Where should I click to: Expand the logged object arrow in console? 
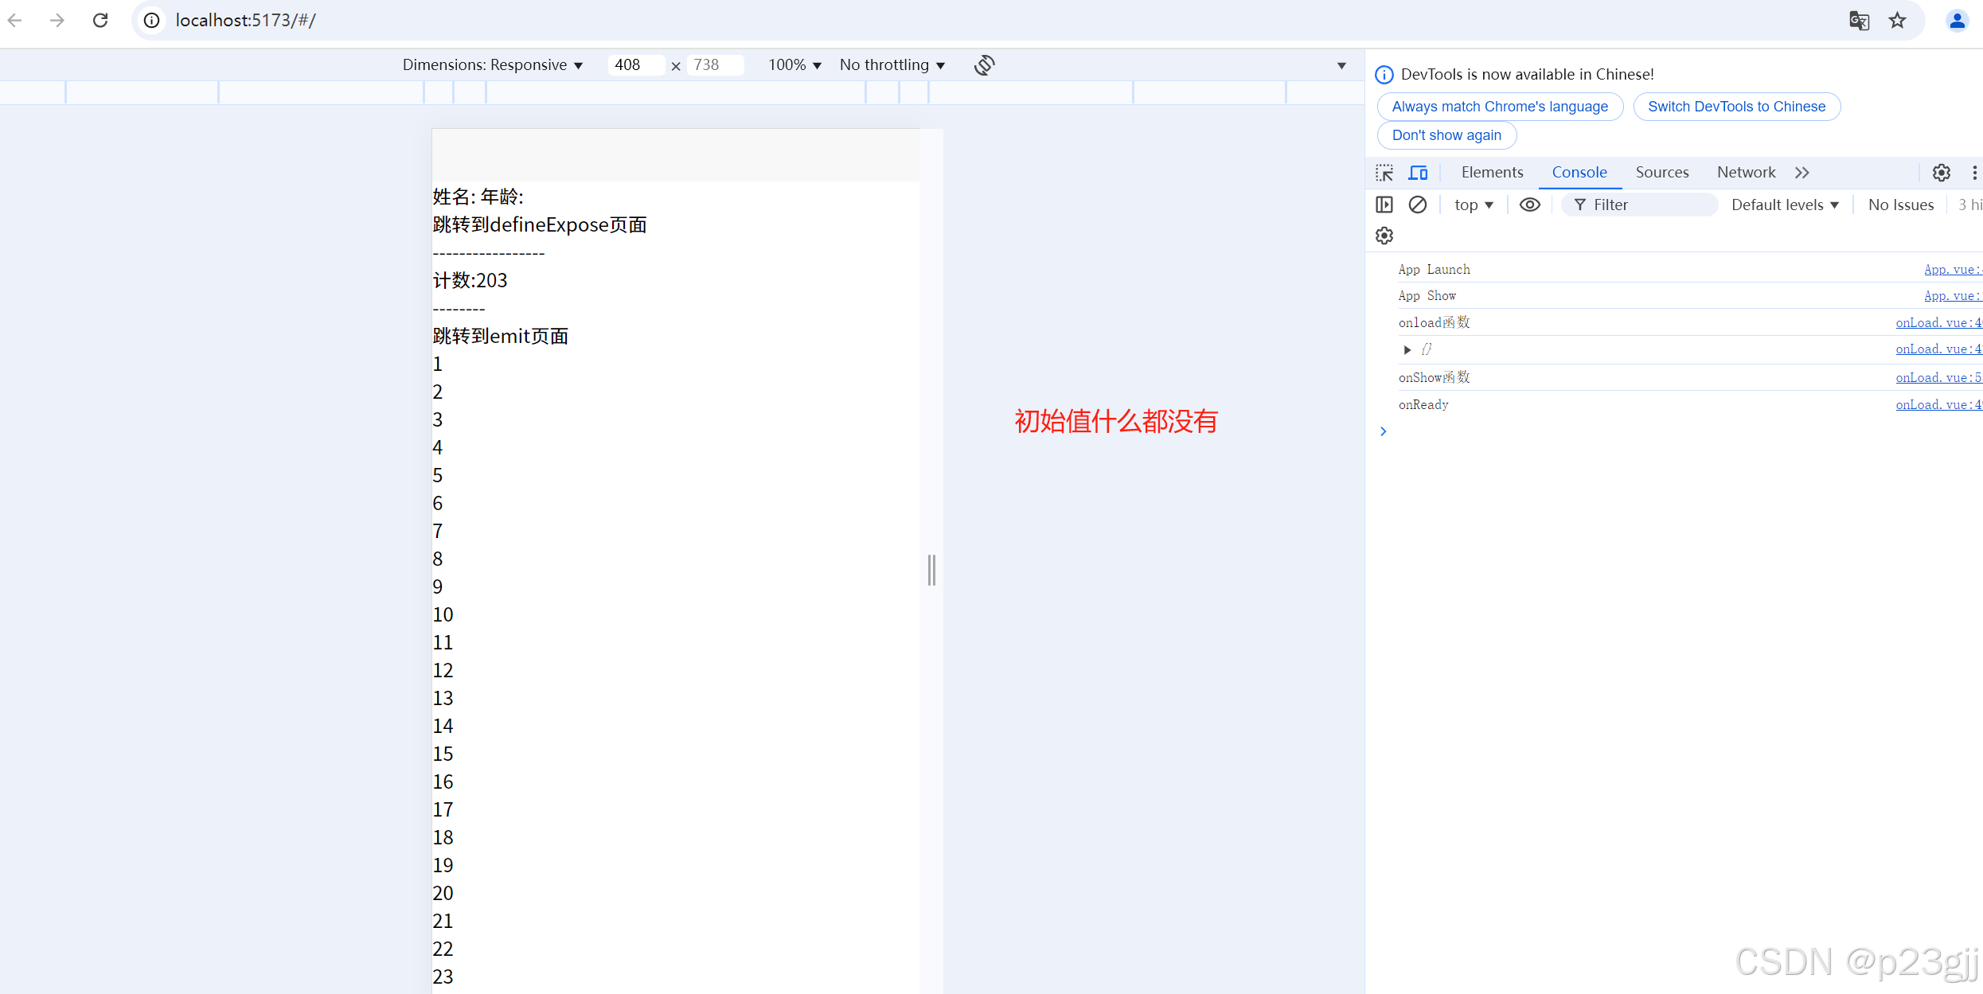tap(1407, 349)
